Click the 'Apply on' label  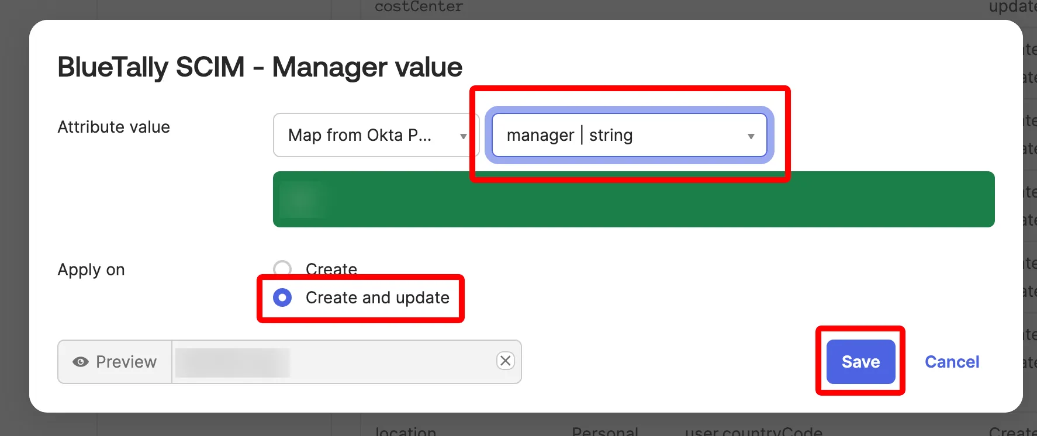coord(91,269)
